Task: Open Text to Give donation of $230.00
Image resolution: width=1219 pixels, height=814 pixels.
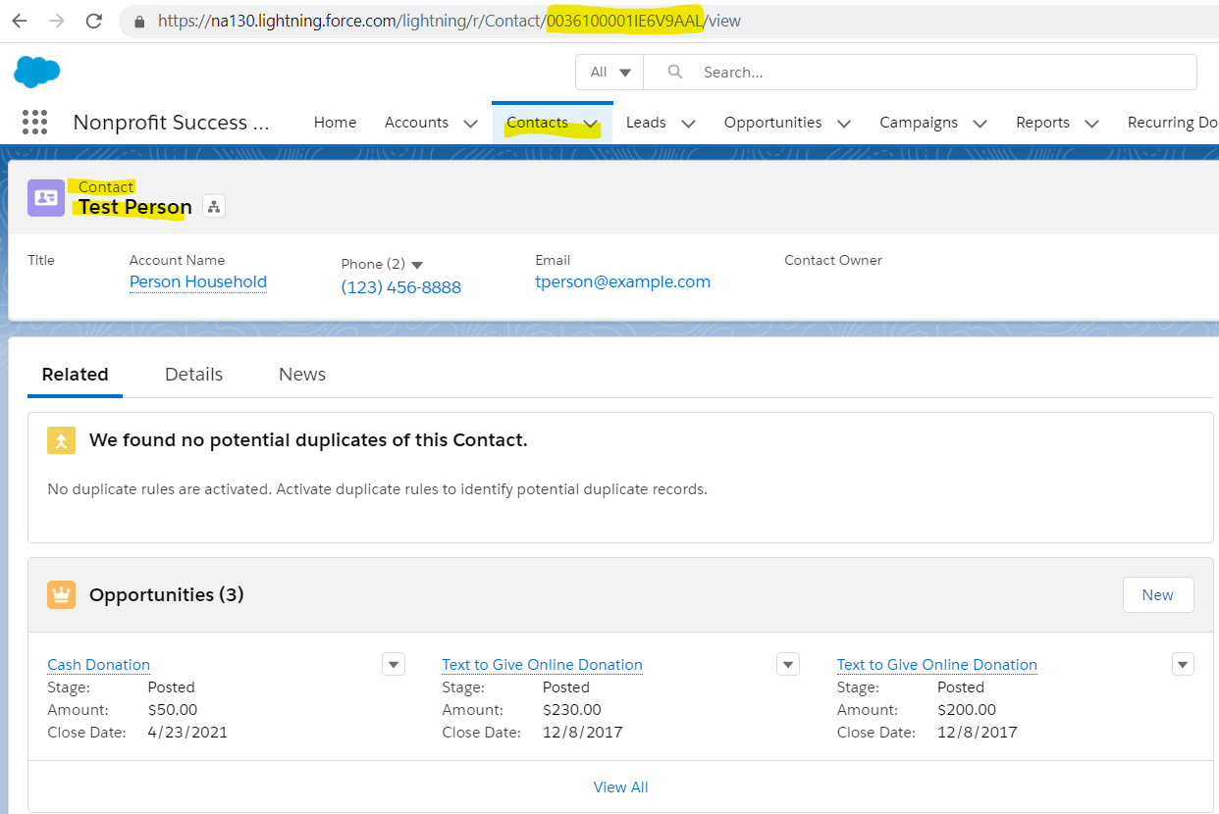Action: click(543, 665)
